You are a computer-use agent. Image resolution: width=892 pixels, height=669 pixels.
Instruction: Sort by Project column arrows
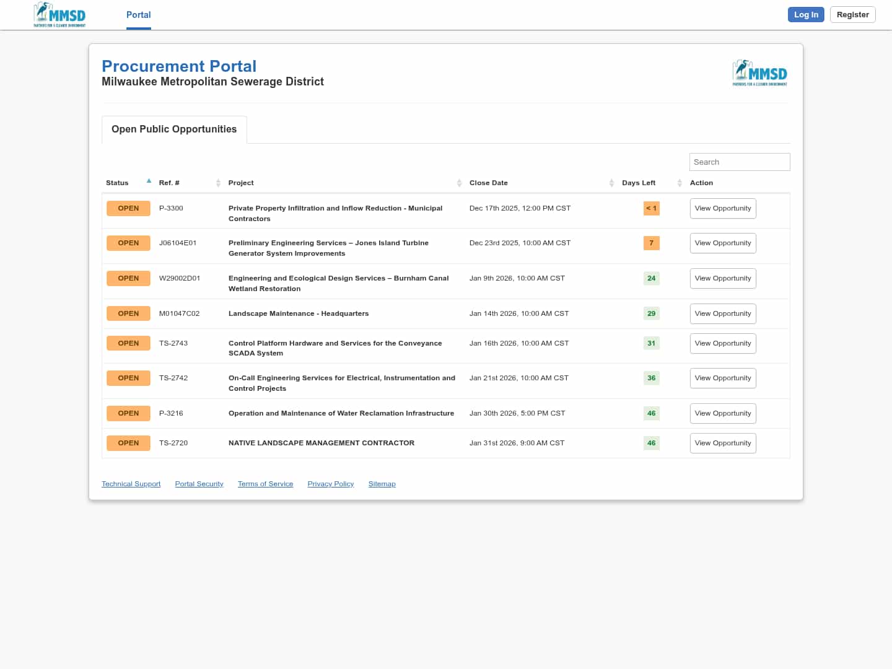[459, 183]
